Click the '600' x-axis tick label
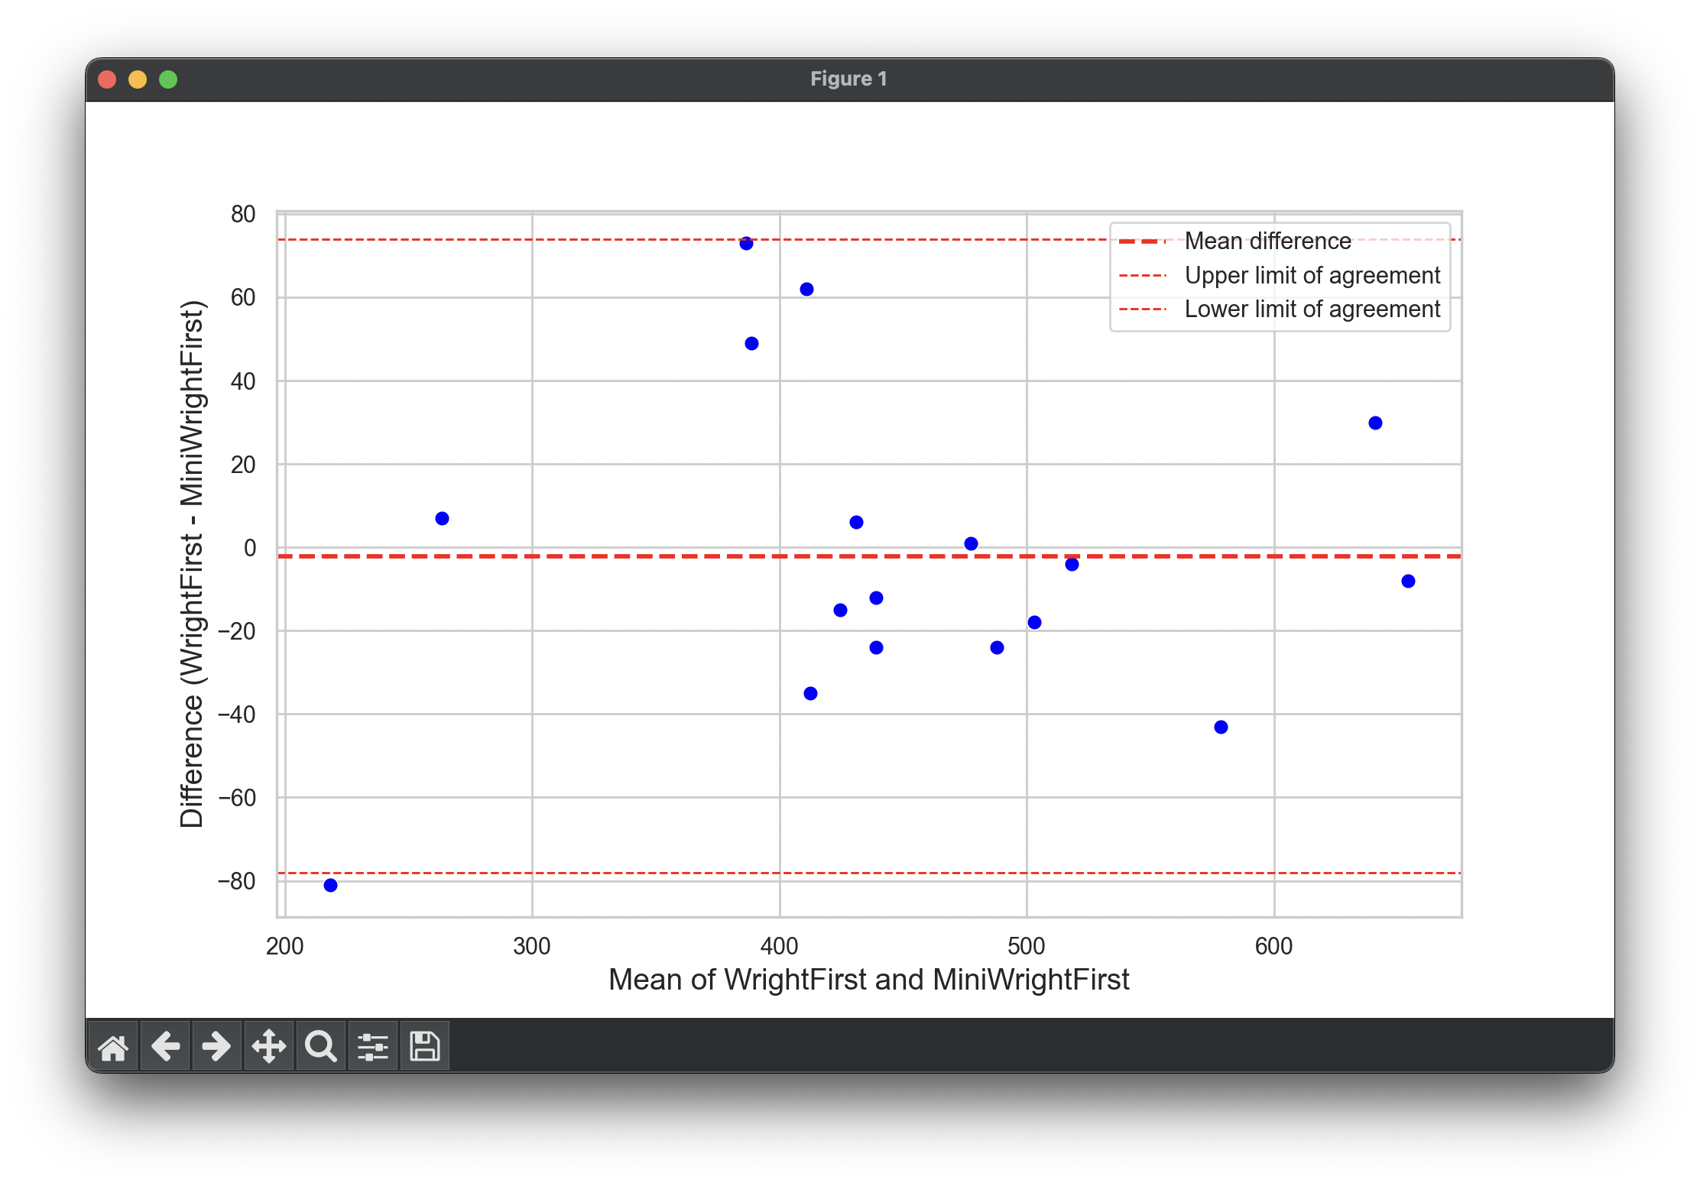1700x1186 pixels. click(1273, 947)
